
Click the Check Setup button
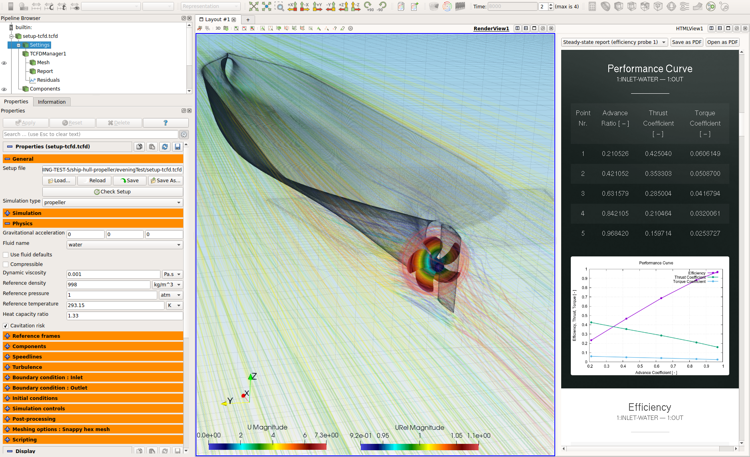113,192
